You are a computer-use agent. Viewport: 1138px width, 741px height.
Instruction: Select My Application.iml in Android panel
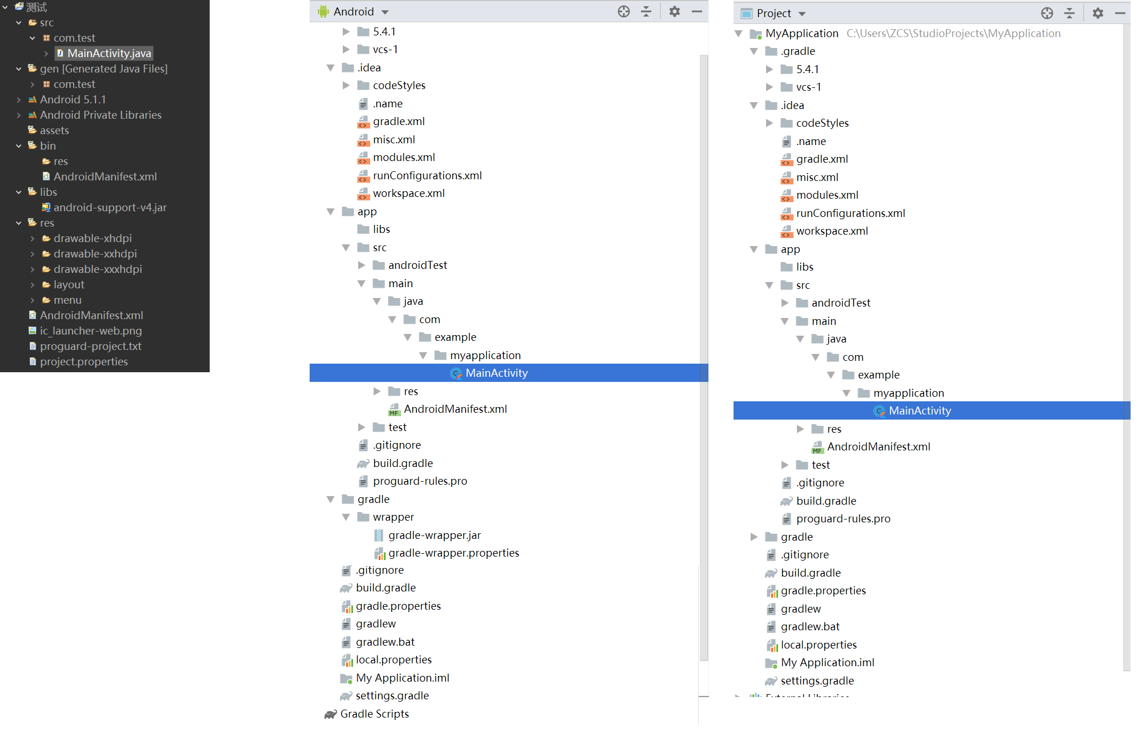tap(395, 678)
